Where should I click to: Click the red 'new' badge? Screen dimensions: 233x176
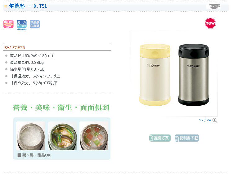point(210,23)
